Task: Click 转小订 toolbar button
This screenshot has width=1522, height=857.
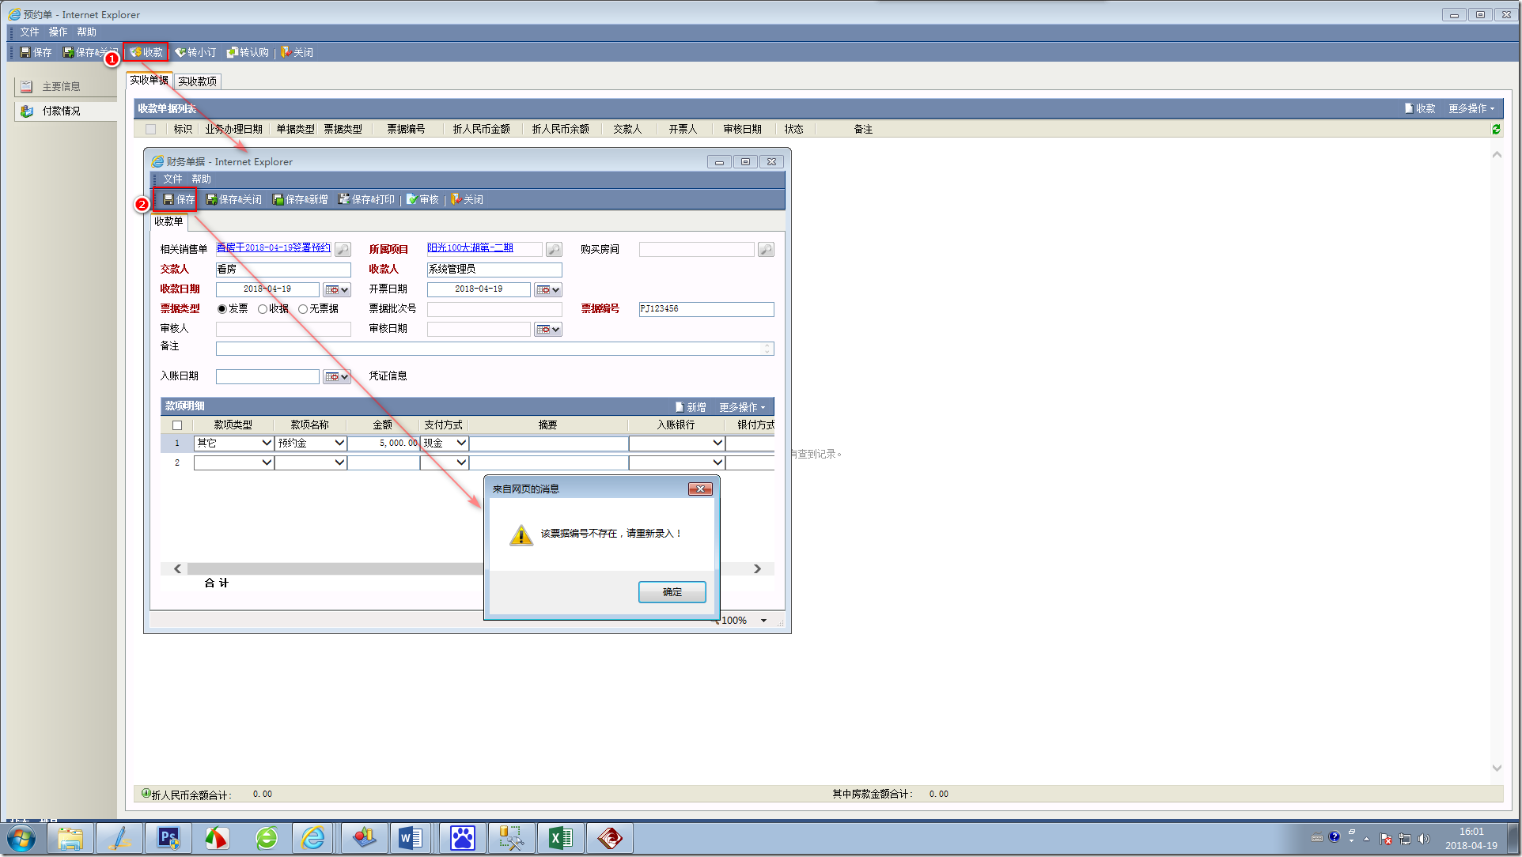Action: point(195,52)
